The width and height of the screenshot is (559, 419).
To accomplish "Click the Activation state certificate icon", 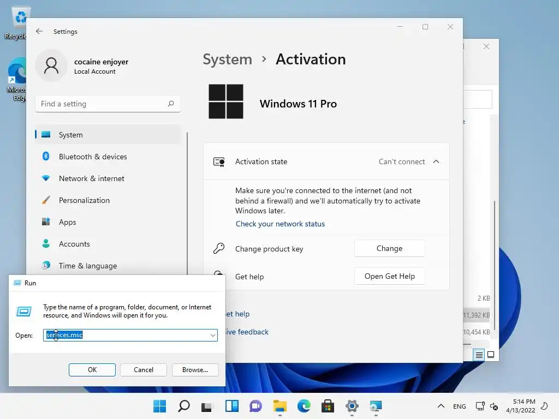I will coord(219,162).
